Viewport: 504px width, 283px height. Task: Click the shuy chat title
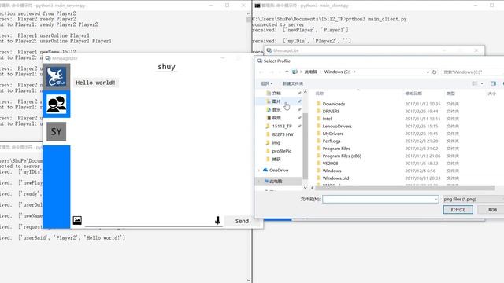click(166, 67)
